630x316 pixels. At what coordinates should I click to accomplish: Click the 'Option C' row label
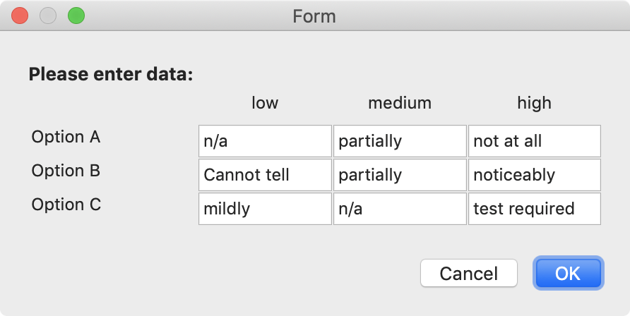point(66,205)
